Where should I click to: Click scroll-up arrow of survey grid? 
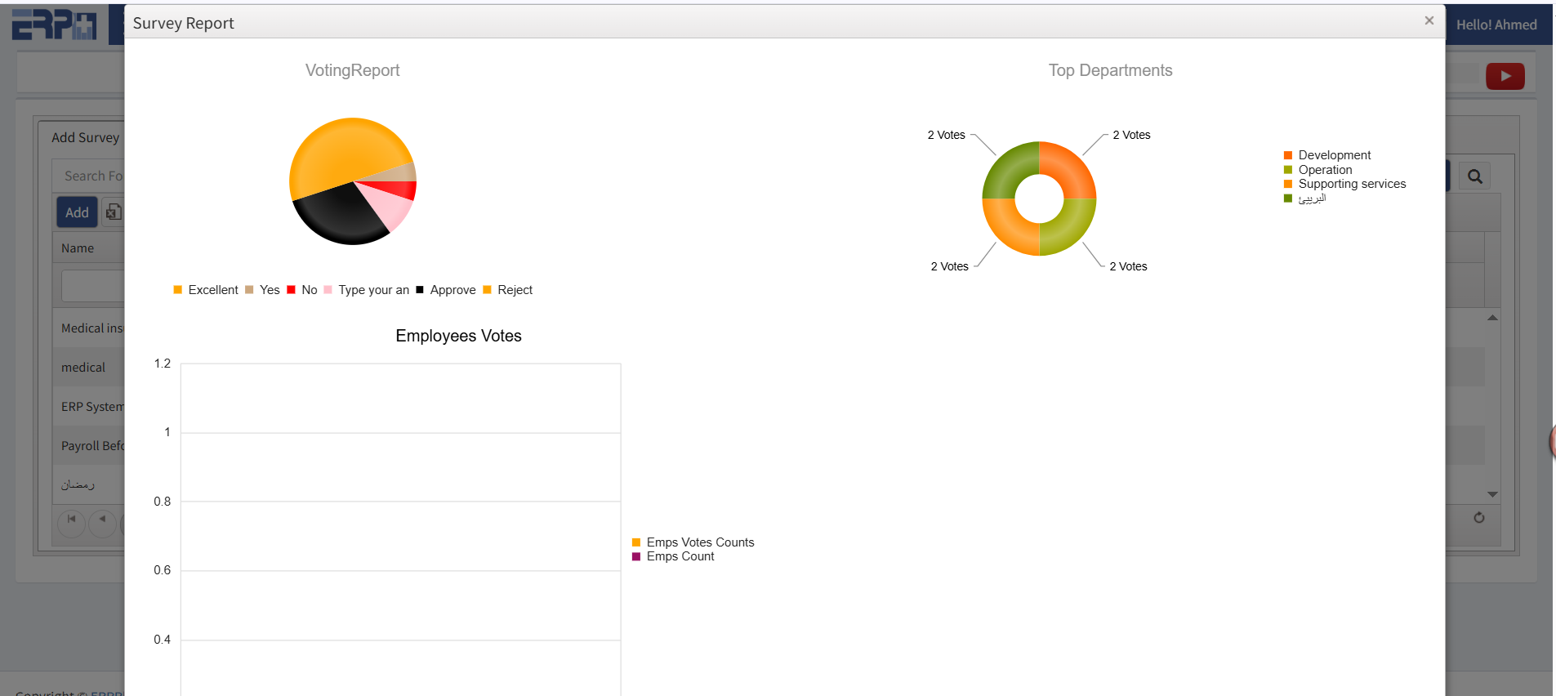tap(1492, 318)
